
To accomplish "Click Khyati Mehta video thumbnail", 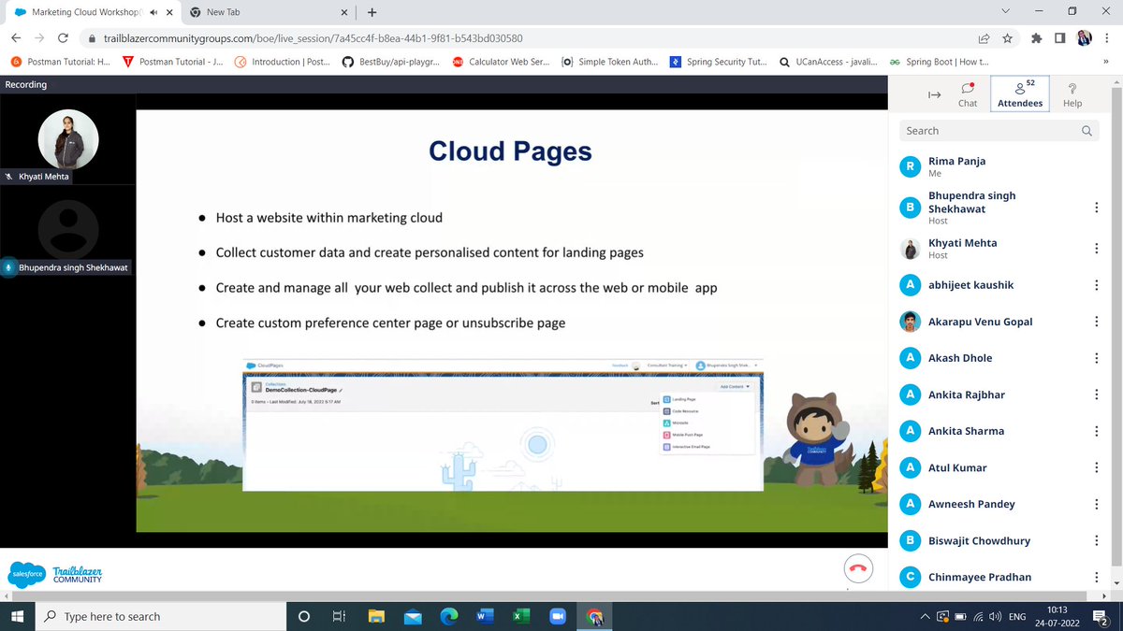I will coord(67,140).
